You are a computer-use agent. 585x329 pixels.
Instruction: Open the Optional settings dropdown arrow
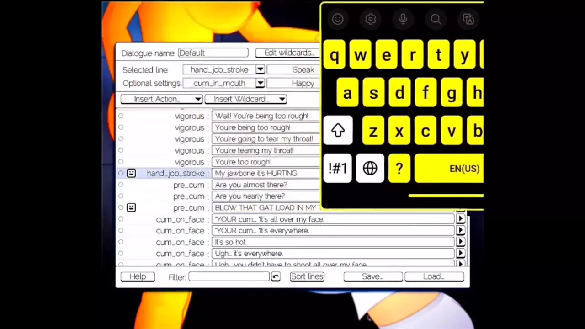pyautogui.click(x=260, y=83)
